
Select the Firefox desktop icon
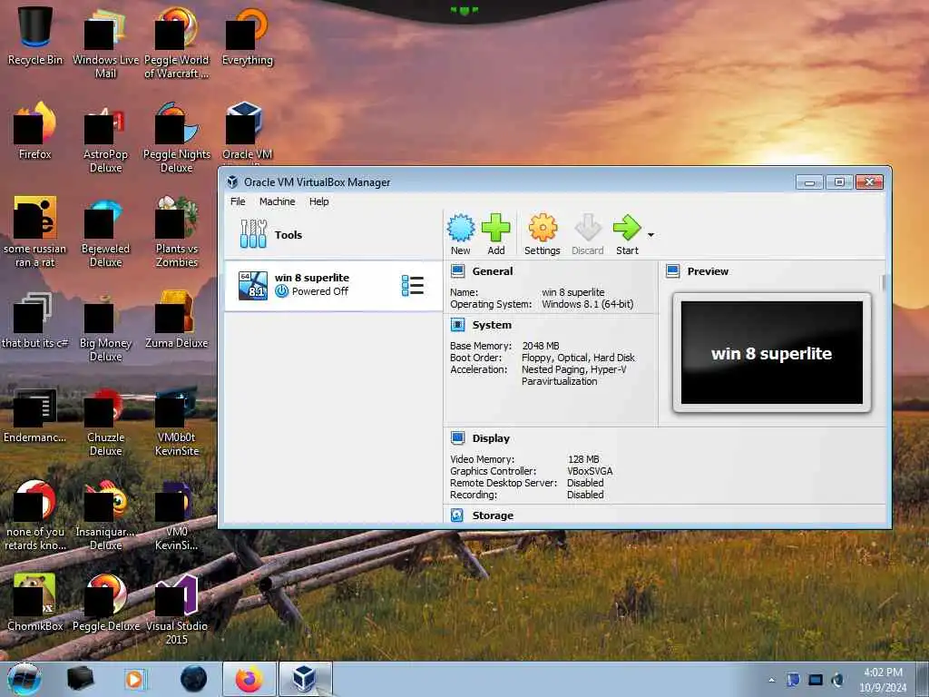click(x=35, y=131)
